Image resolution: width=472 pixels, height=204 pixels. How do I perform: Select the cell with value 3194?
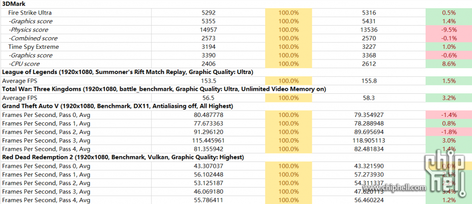tap(208, 47)
